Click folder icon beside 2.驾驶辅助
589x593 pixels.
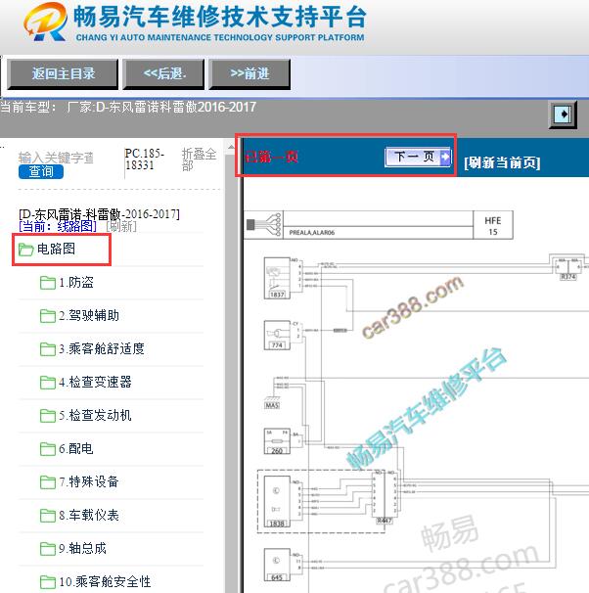[x=48, y=316]
